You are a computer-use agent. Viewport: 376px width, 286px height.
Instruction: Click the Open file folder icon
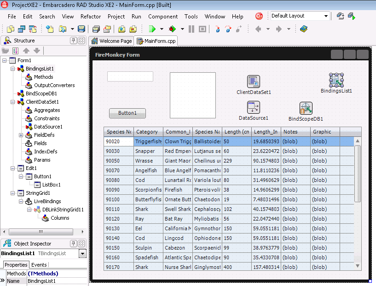pos(62,29)
